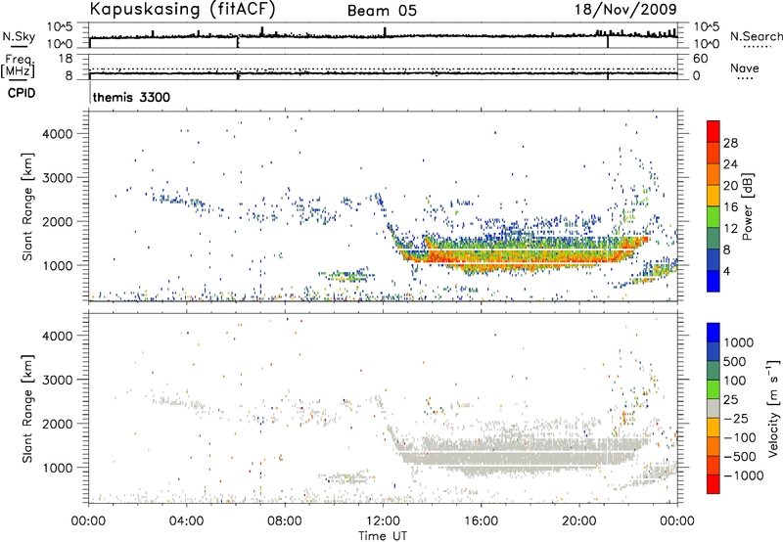This screenshot has height=542, width=783.
Task: Click the 'Power [dB]' colorbar label
Action: 747,206
